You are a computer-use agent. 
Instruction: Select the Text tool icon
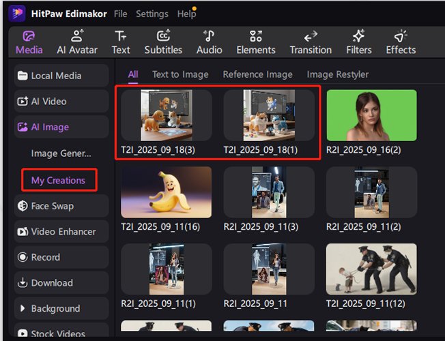pyautogui.click(x=121, y=36)
